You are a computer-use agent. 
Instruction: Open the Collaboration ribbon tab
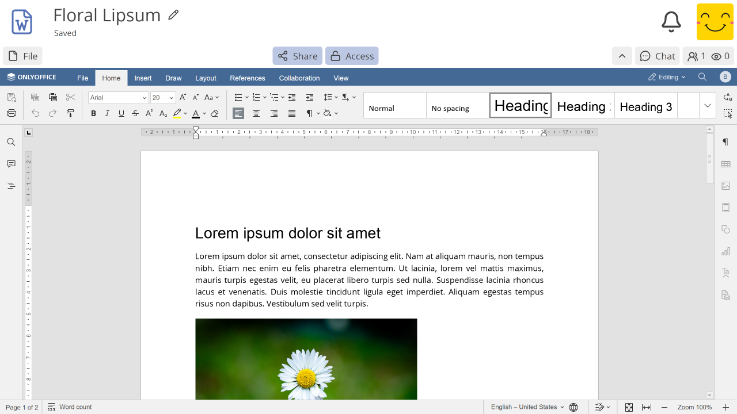point(299,78)
